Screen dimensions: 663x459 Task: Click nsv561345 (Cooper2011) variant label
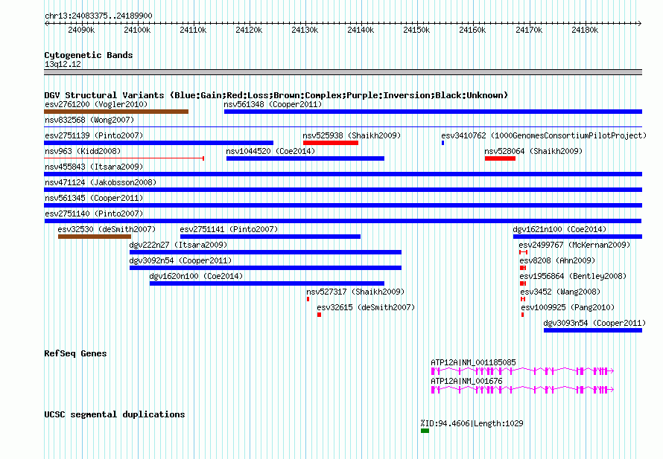coord(94,198)
